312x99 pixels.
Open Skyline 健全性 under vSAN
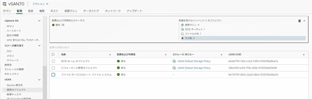coord(15,85)
